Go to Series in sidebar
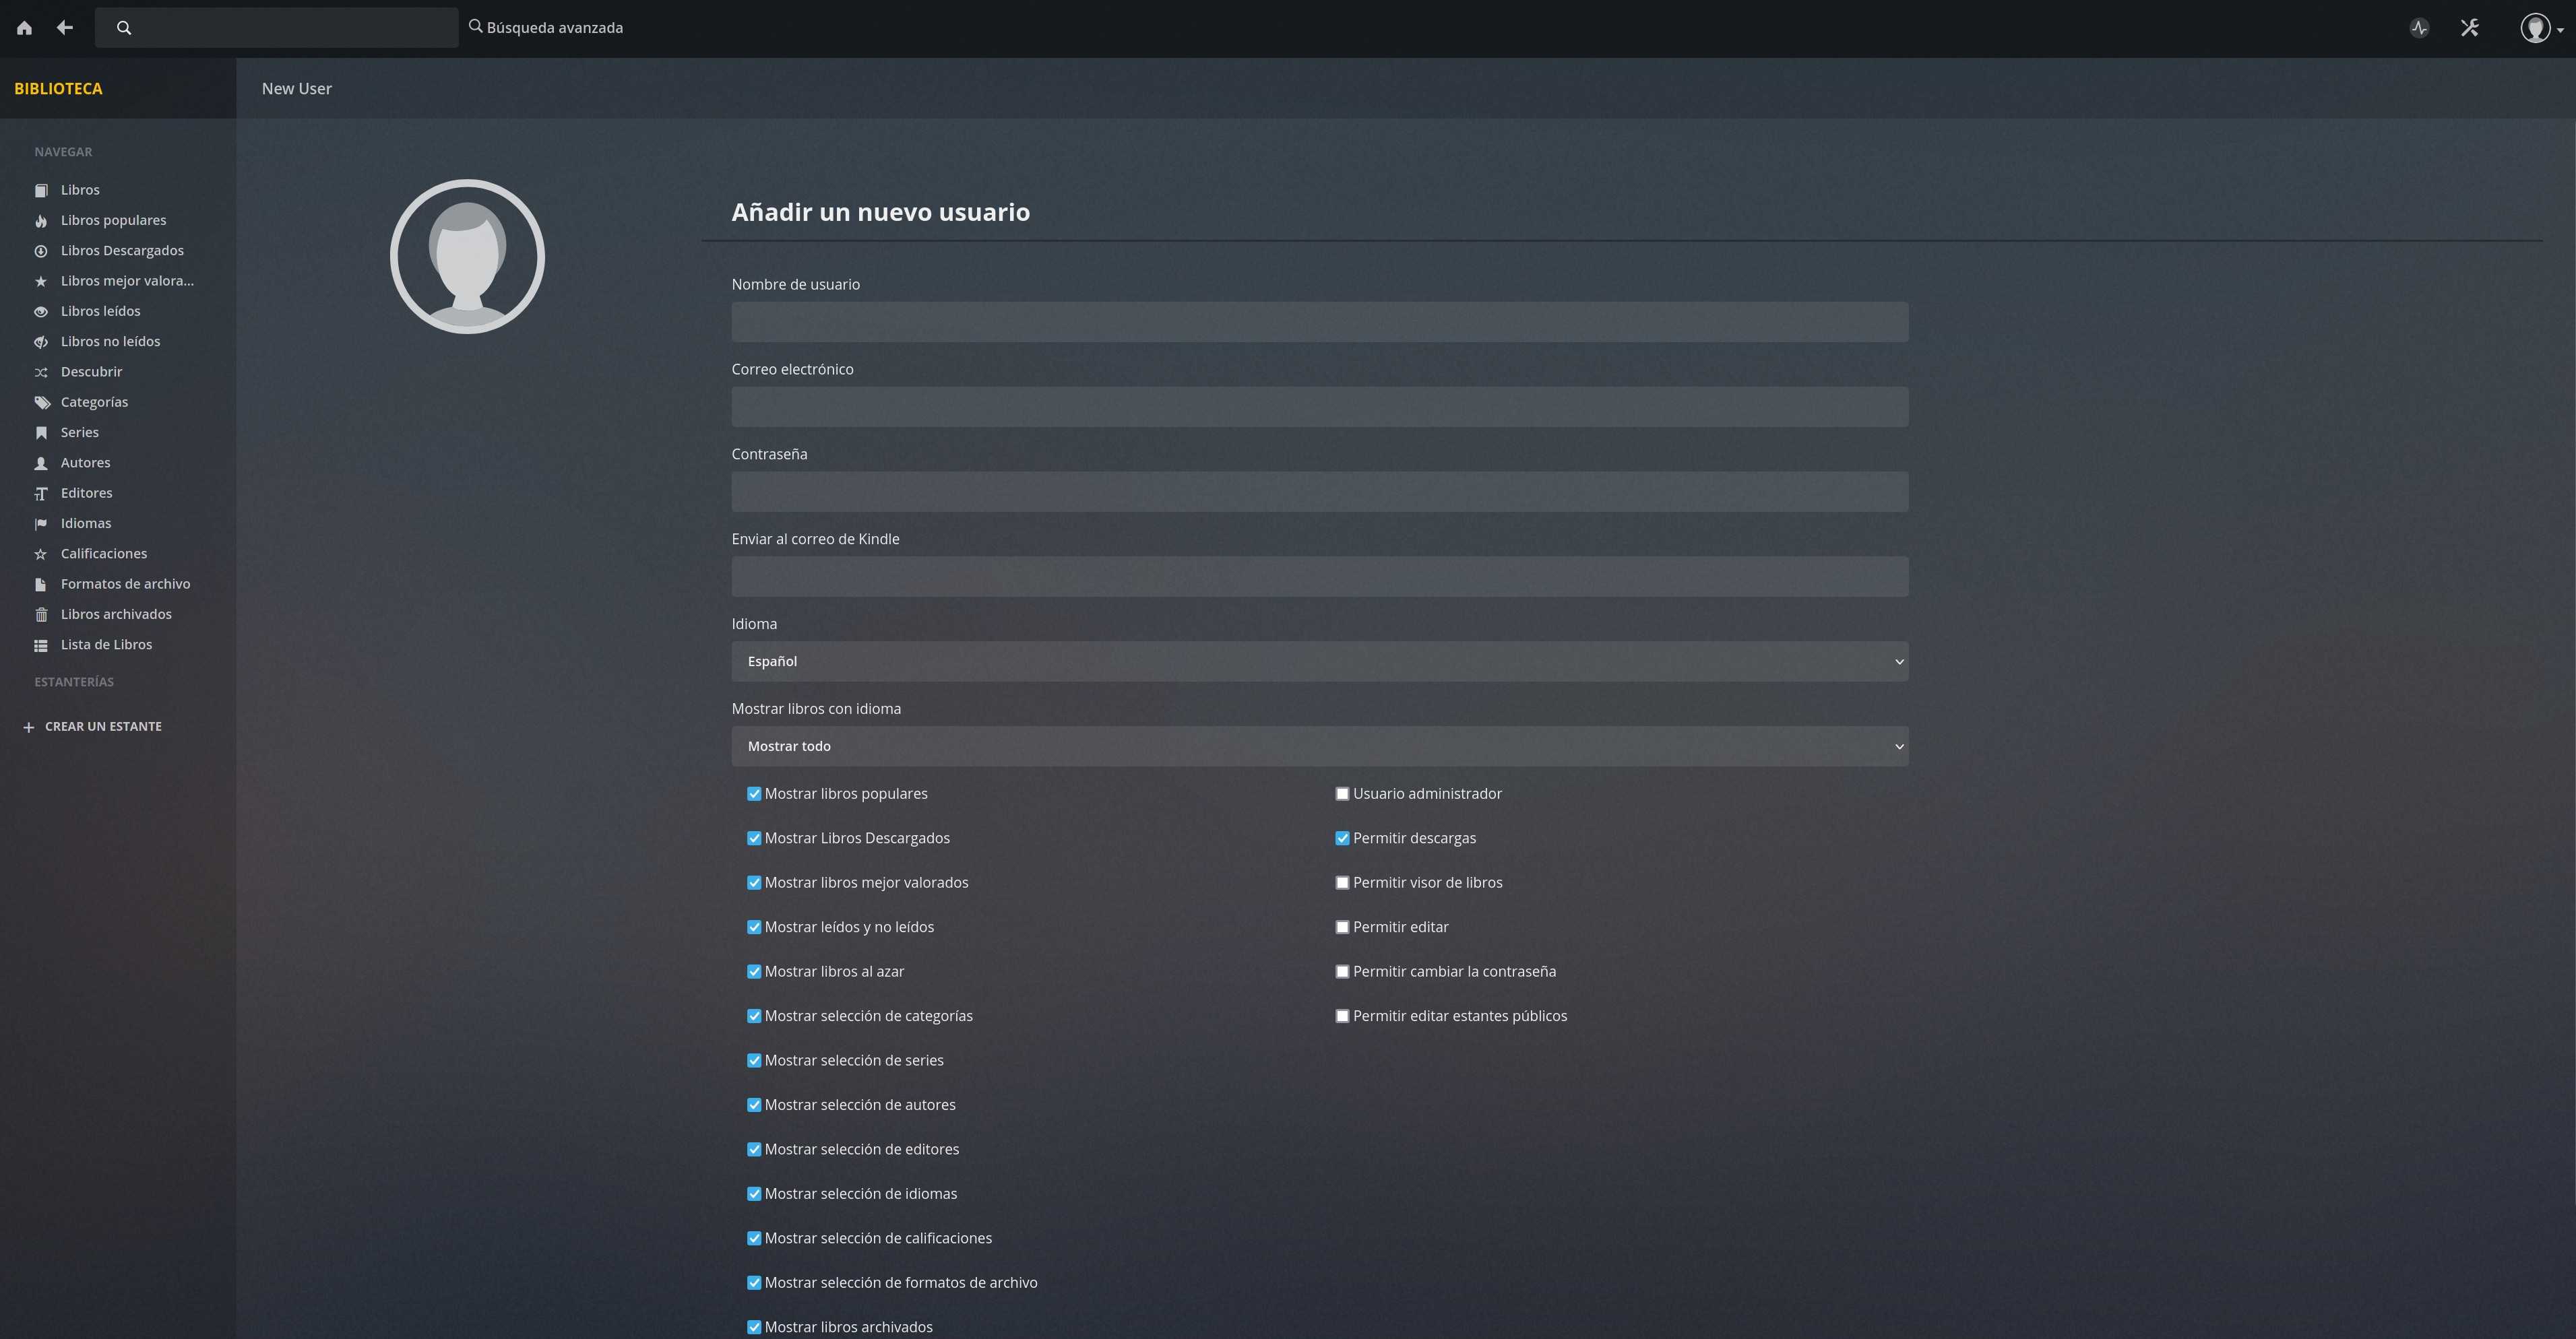Screen dimensions: 2576x1339 click(79, 432)
